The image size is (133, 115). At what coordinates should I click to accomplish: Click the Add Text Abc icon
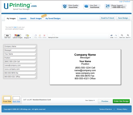7,35
